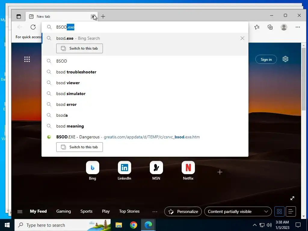Viewport: 308px width, 231px height.
Task: Show hidden system tray icons
Action: pos(254,225)
